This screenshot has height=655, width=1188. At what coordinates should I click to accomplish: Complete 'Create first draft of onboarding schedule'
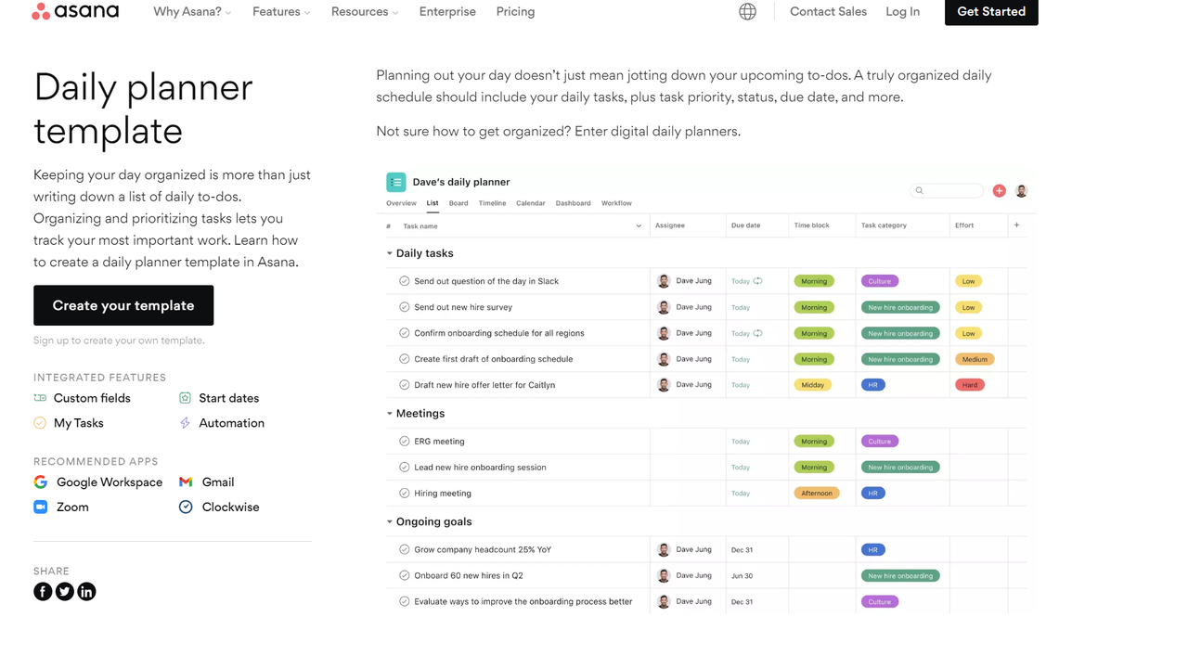405,359
